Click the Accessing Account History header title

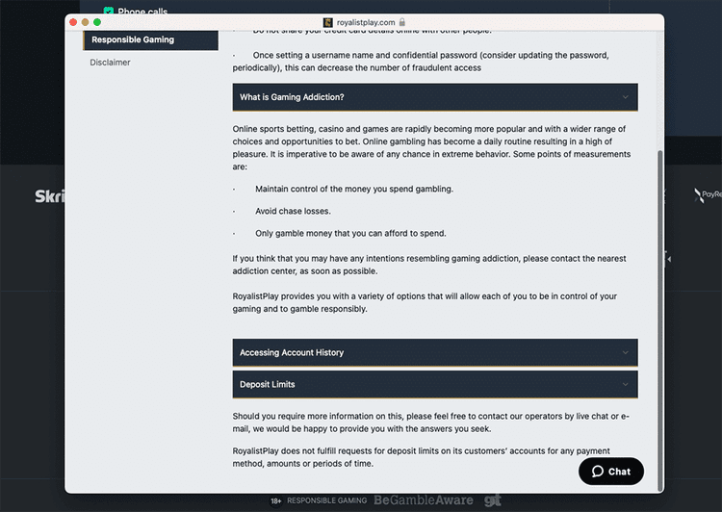click(292, 352)
